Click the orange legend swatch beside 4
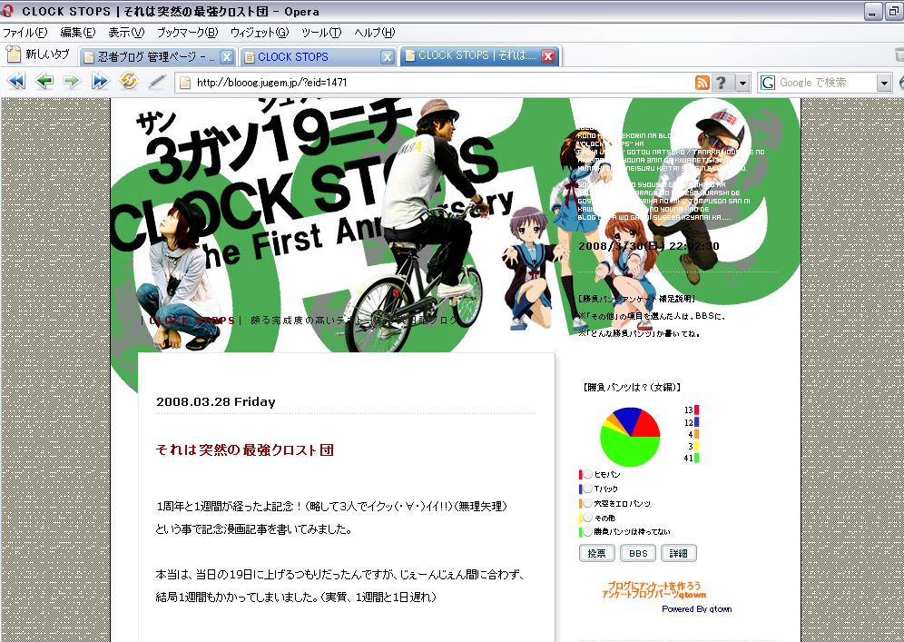The image size is (904, 642). (x=696, y=434)
